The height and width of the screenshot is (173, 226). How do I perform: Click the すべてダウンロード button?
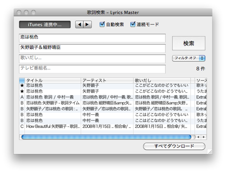174,146
